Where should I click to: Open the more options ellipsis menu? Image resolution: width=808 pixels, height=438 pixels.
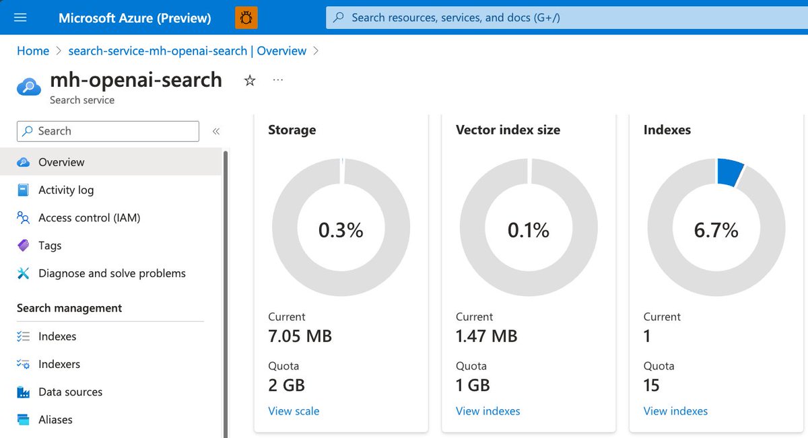(x=278, y=80)
